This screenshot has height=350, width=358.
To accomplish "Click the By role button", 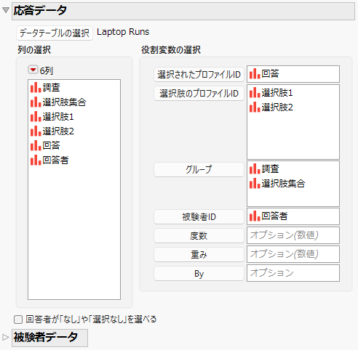I will 199,274.
